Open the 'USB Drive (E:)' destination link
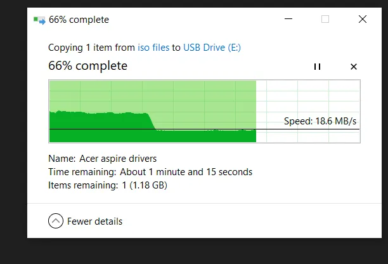The width and height of the screenshot is (388, 264). 212,48
